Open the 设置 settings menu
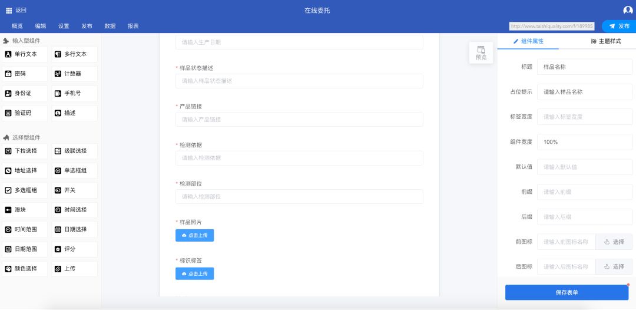Screen dimensions: 636x310 pyautogui.click(x=64, y=26)
